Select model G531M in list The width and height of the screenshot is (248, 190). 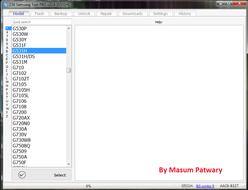pyautogui.click(x=39, y=62)
